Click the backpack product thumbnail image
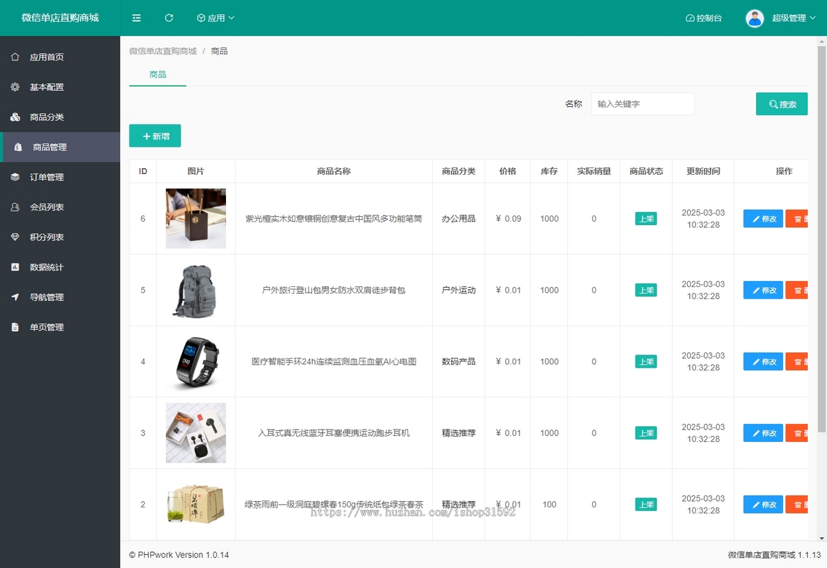The width and height of the screenshot is (827, 568). coord(195,290)
